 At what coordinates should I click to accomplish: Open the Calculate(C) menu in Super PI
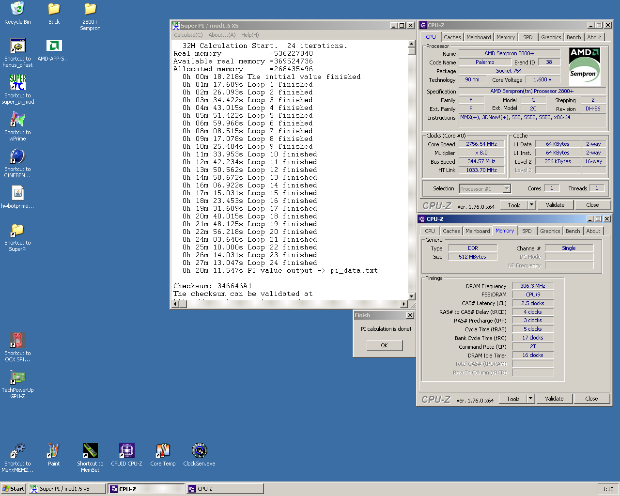click(x=188, y=35)
